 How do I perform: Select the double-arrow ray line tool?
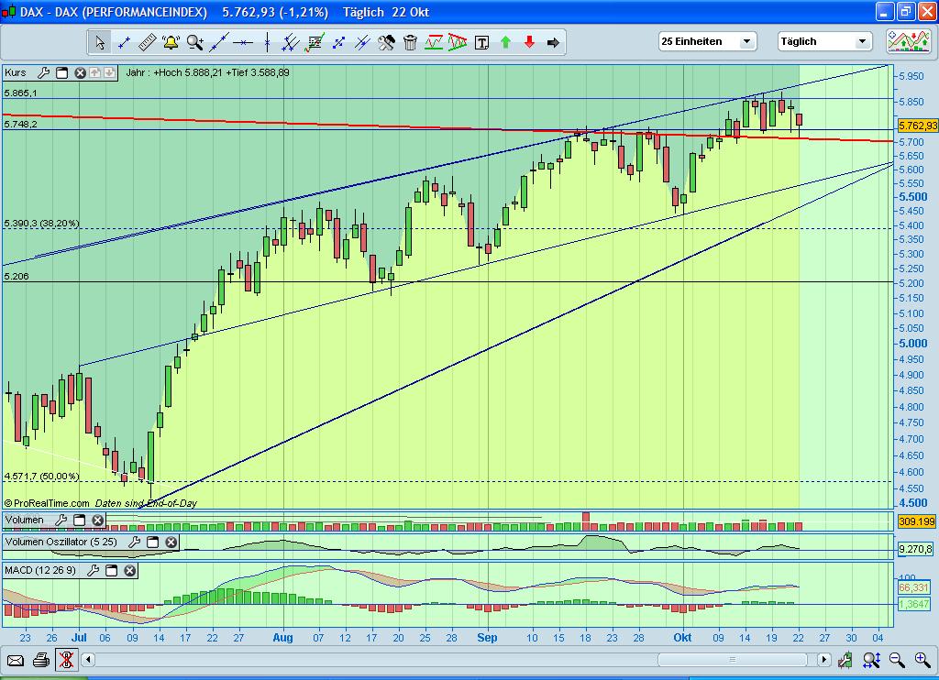click(338, 42)
